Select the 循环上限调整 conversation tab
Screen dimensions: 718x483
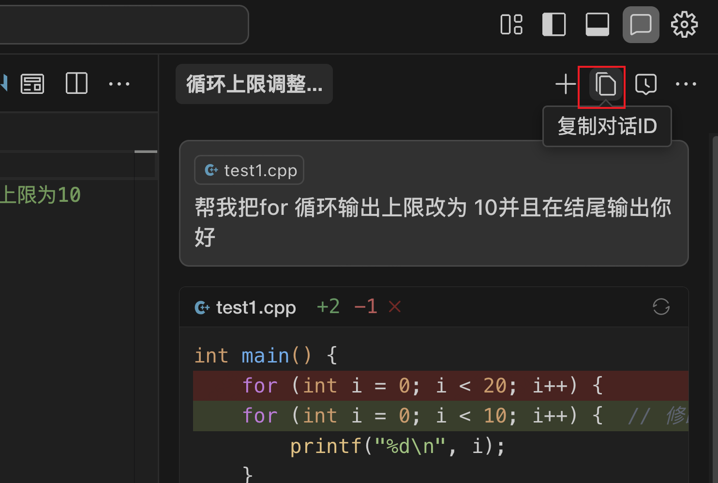point(254,84)
